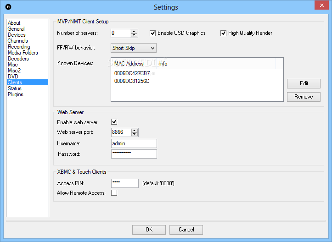This screenshot has width=332, height=242.
Task: Click the Username field containing admin
Action: pyautogui.click(x=134, y=143)
